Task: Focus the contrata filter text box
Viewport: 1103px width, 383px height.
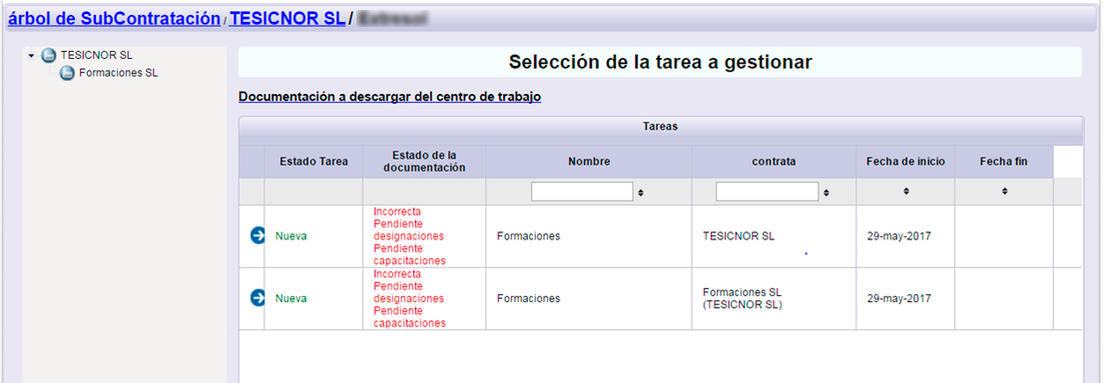Action: coord(767,191)
